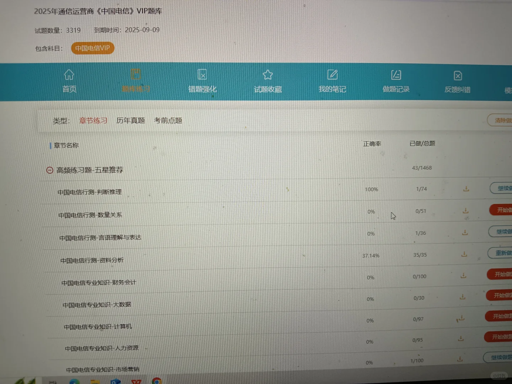Download 资料分析 chapter questions

coord(464,254)
